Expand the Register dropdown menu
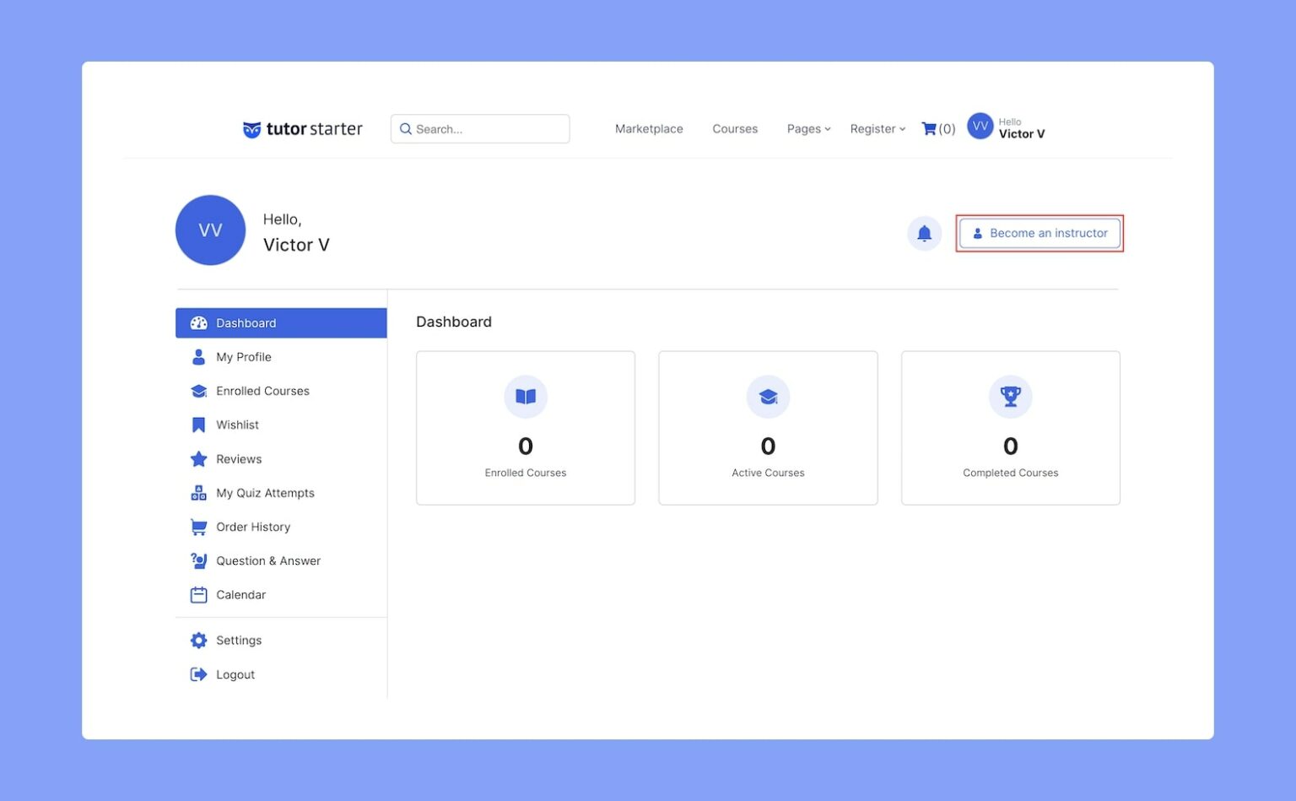Image resolution: width=1296 pixels, height=801 pixels. (877, 129)
